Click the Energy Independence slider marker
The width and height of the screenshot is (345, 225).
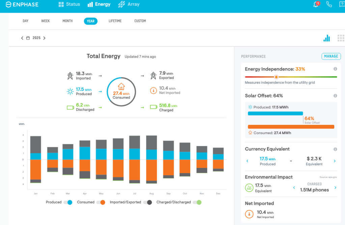point(276,77)
